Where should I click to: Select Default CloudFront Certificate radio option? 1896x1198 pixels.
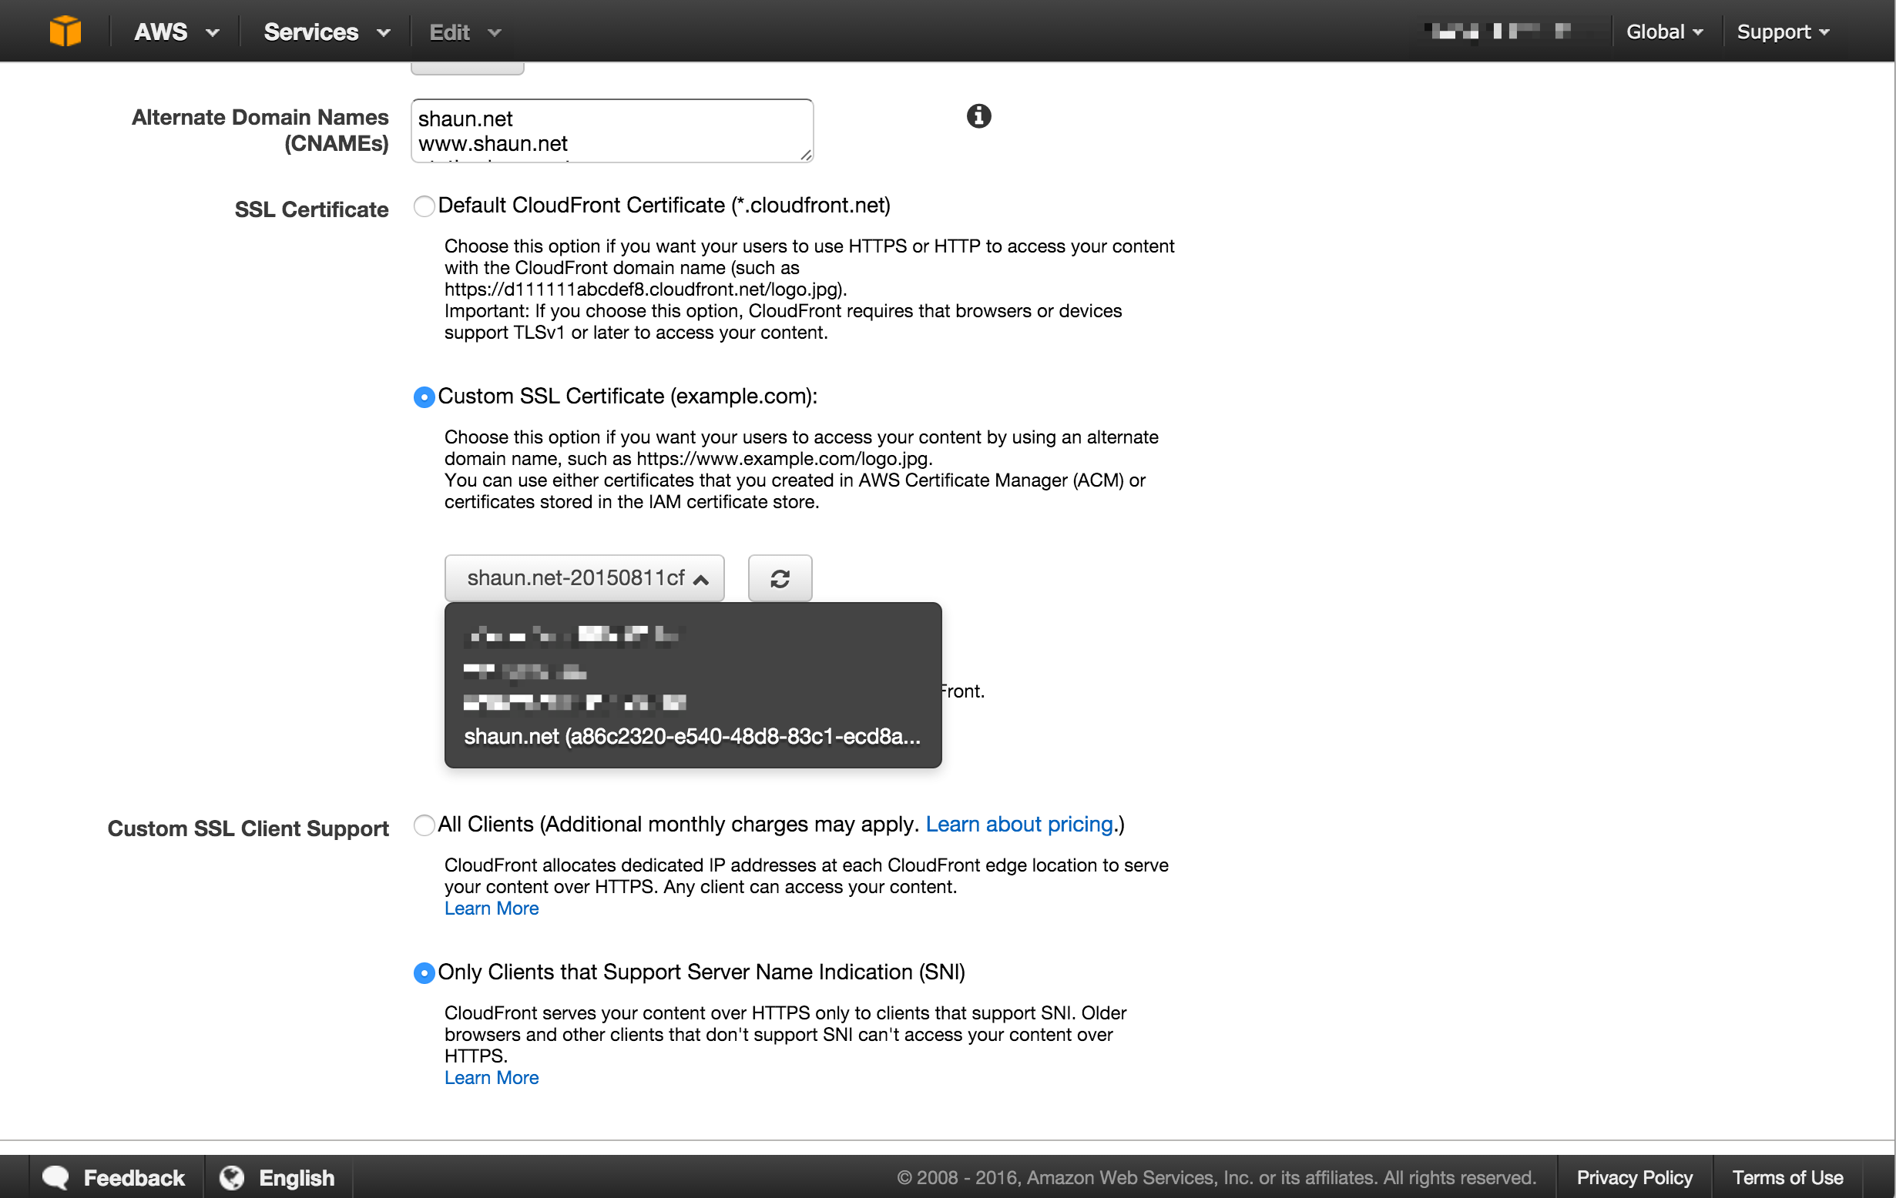click(425, 206)
